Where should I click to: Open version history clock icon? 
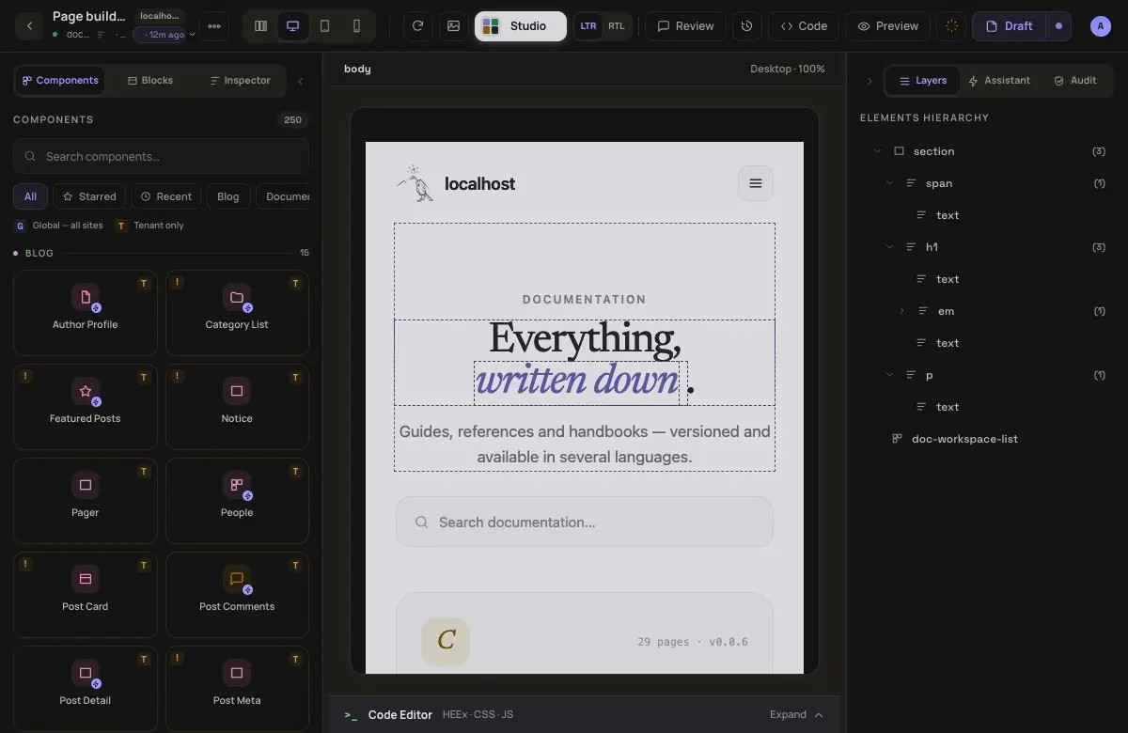747,26
